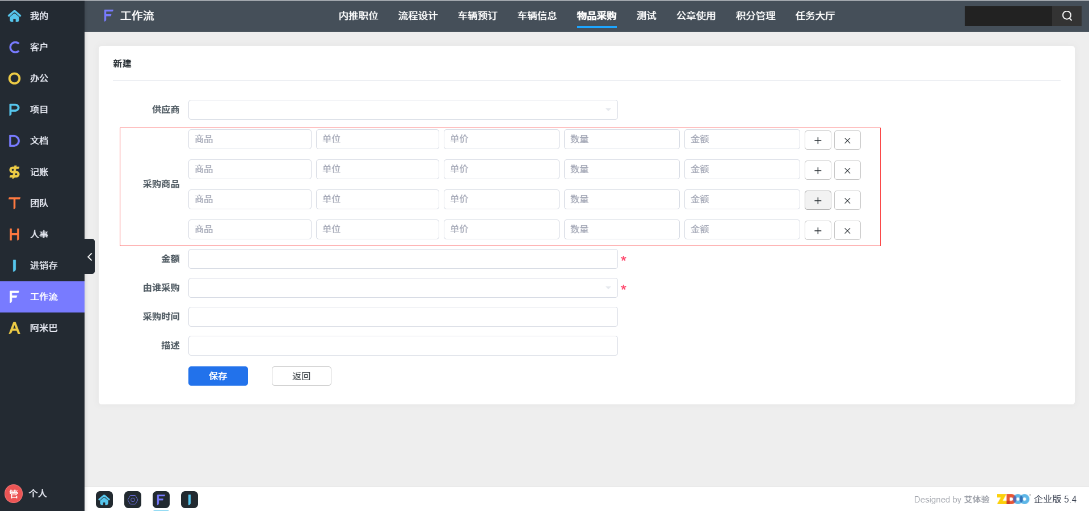Add a row after the first product row
The image size is (1089, 511).
pyautogui.click(x=818, y=140)
